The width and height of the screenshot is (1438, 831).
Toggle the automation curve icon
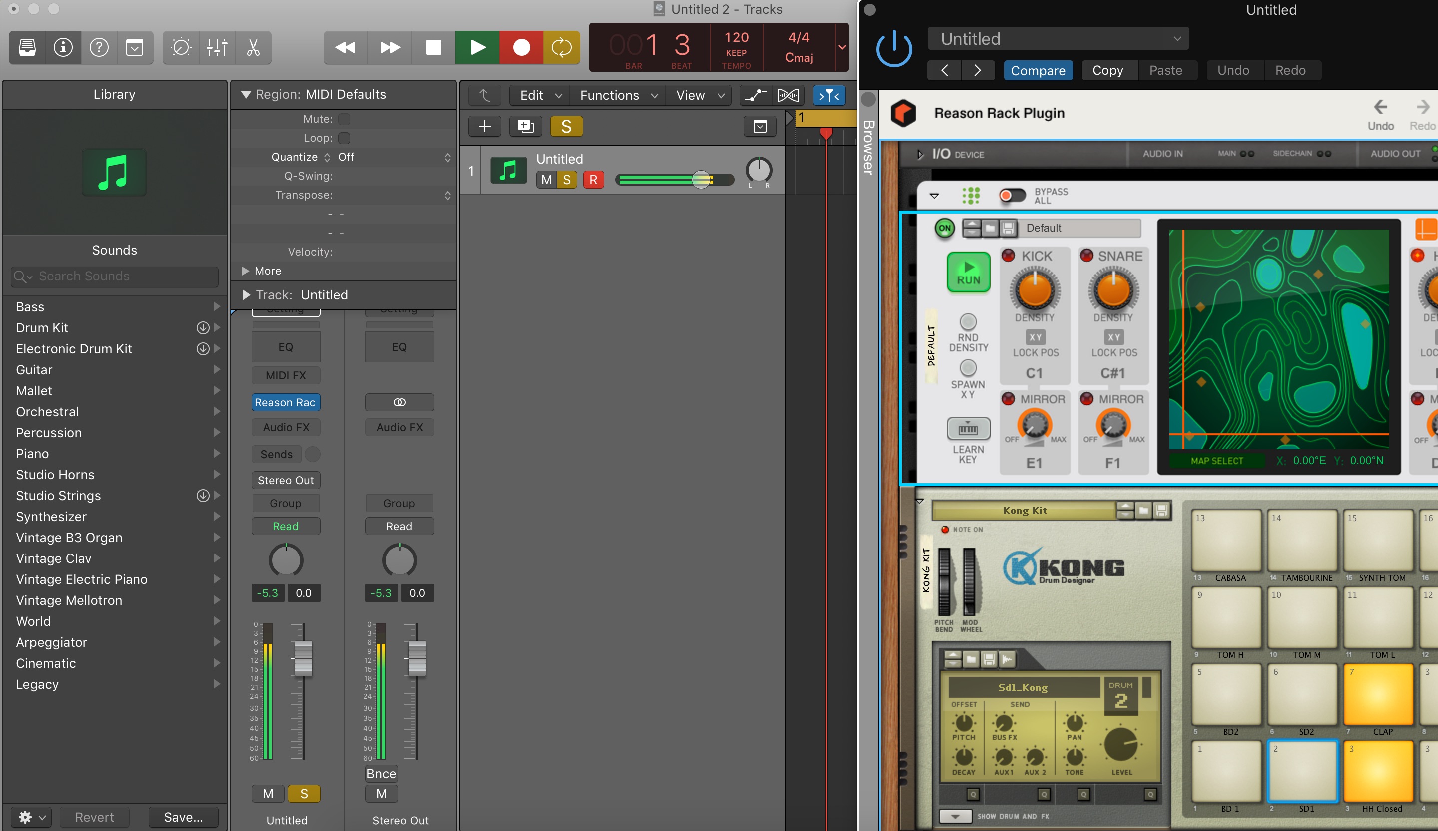coord(755,95)
